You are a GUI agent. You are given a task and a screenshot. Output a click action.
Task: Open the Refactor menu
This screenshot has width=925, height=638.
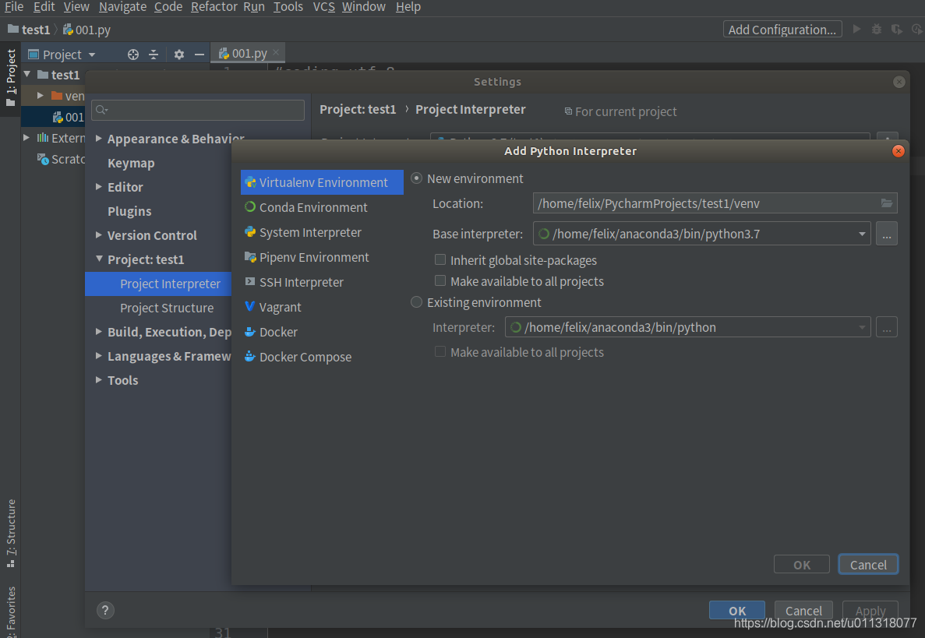tap(214, 7)
